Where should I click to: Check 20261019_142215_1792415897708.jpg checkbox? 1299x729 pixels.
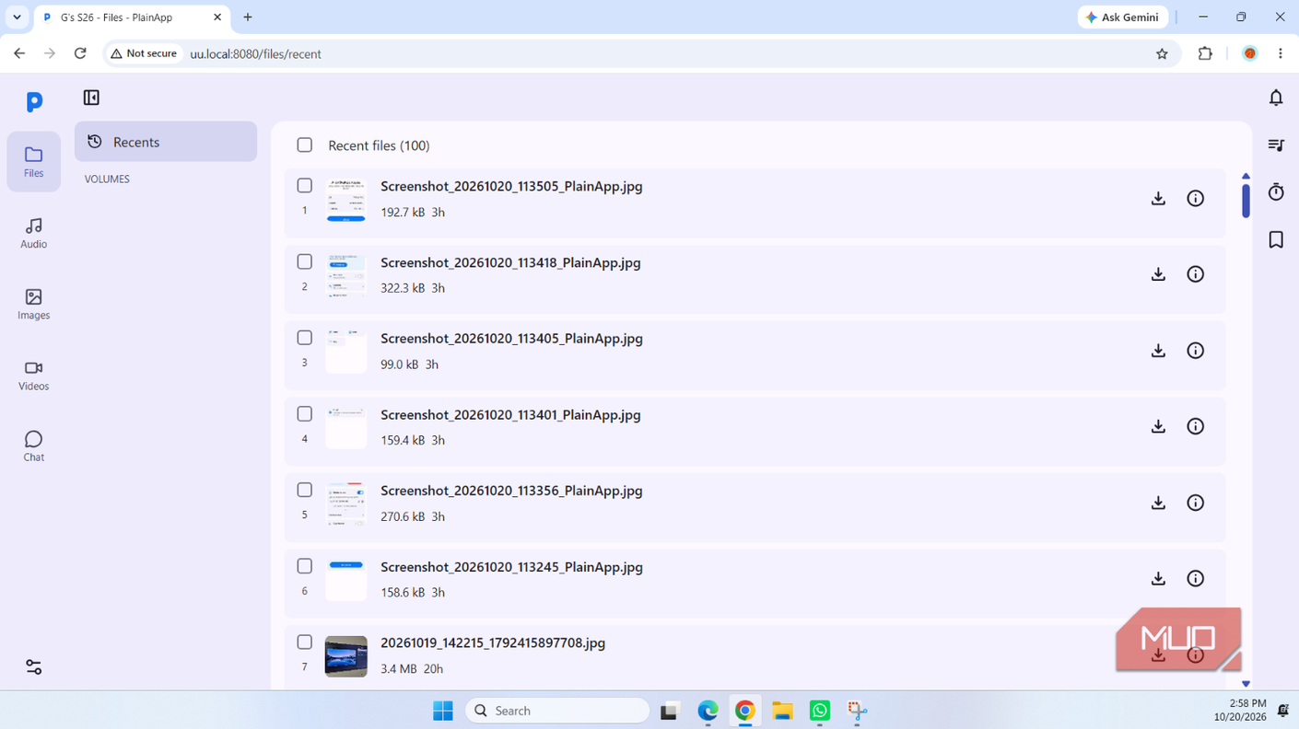[x=305, y=642]
